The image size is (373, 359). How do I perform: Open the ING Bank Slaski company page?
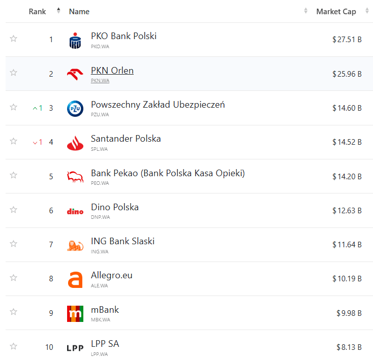[x=122, y=241]
